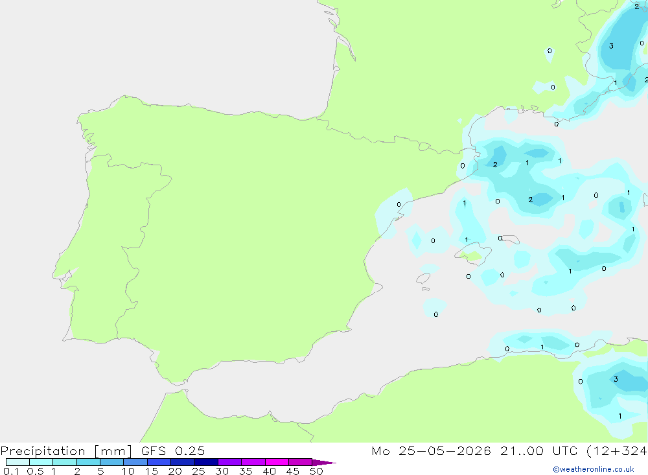648x475 pixels.
Task: Select the 2–5 mm legend color swatch
Action: (88, 462)
